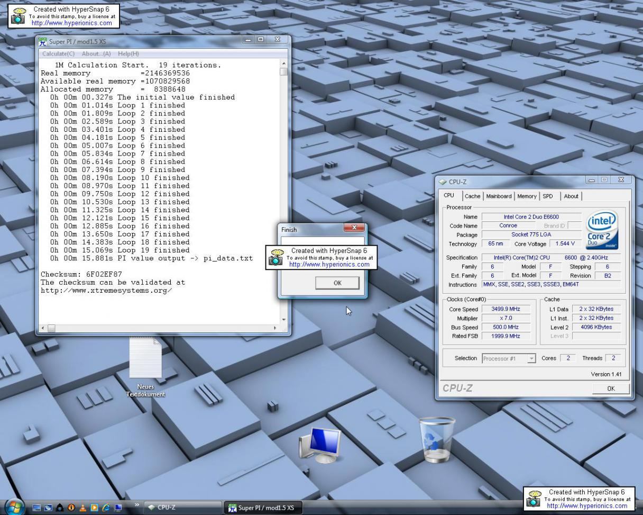Click Technology value 65 nm
The image size is (643, 515).
496,244
